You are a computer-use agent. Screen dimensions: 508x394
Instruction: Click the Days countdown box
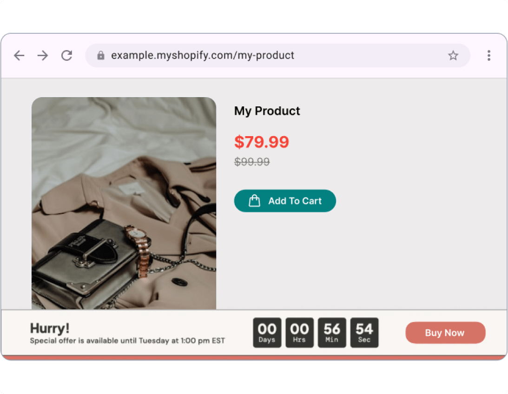pyautogui.click(x=267, y=333)
